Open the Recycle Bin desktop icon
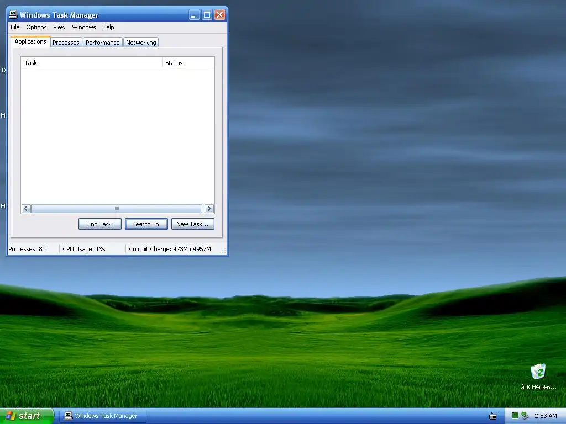 coord(538,377)
